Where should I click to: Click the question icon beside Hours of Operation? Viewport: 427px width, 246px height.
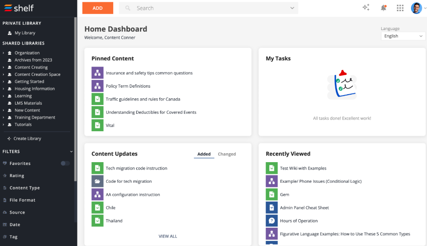(x=272, y=221)
